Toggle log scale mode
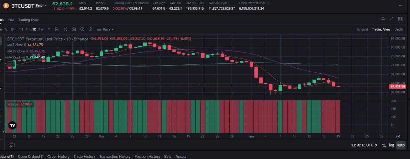 (391, 145)
